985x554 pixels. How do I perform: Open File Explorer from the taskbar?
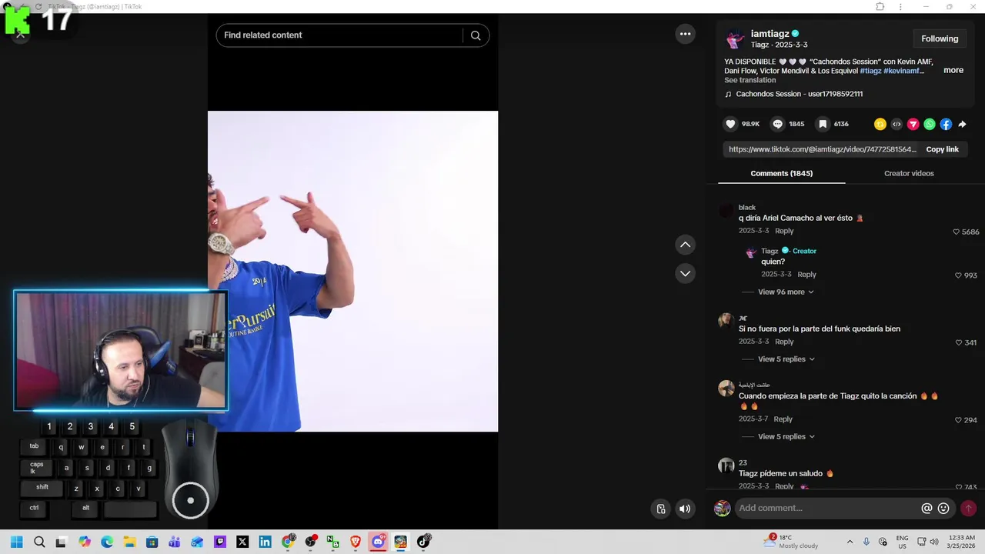129,542
